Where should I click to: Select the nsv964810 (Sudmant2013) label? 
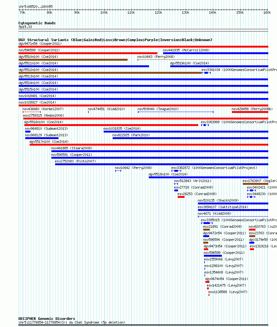point(46,128)
